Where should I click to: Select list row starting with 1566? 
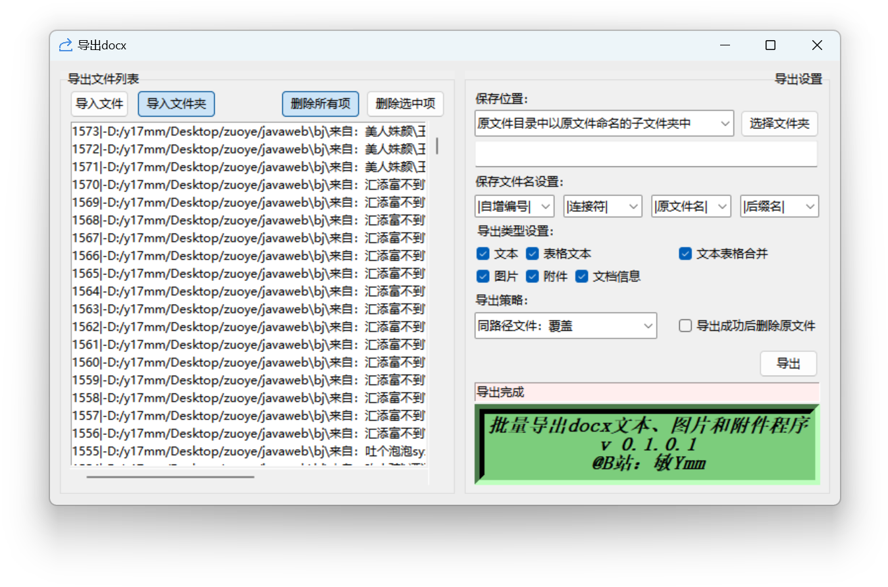click(249, 255)
